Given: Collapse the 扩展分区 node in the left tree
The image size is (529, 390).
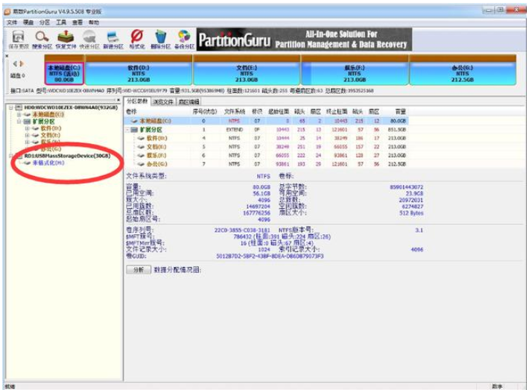Looking at the screenshot, I should coord(19,122).
